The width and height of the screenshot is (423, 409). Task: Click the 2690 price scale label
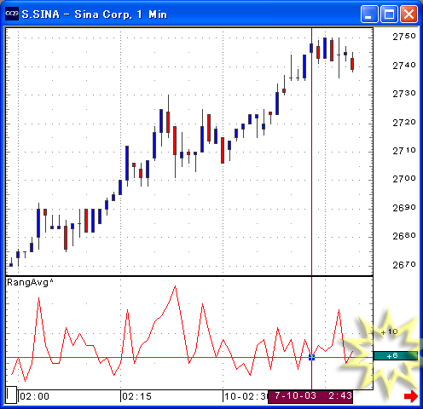pos(404,208)
